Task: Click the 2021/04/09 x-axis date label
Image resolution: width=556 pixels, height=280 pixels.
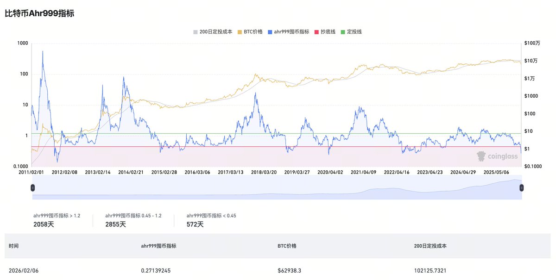Action: [363, 172]
